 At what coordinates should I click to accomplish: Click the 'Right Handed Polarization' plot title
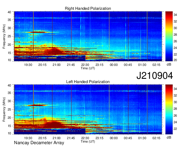tap(88, 8)
